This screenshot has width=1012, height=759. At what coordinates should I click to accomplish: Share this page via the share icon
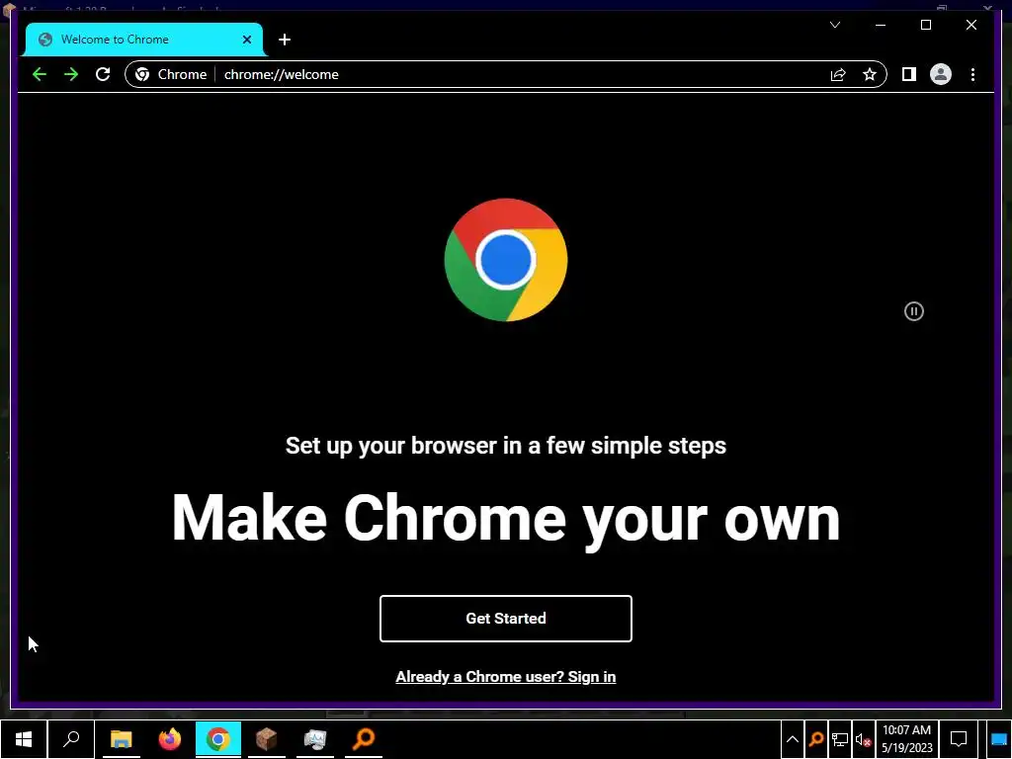838,74
